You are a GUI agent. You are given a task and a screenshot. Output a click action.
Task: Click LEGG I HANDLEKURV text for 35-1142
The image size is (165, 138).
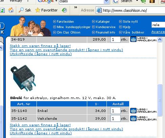point(147,118)
